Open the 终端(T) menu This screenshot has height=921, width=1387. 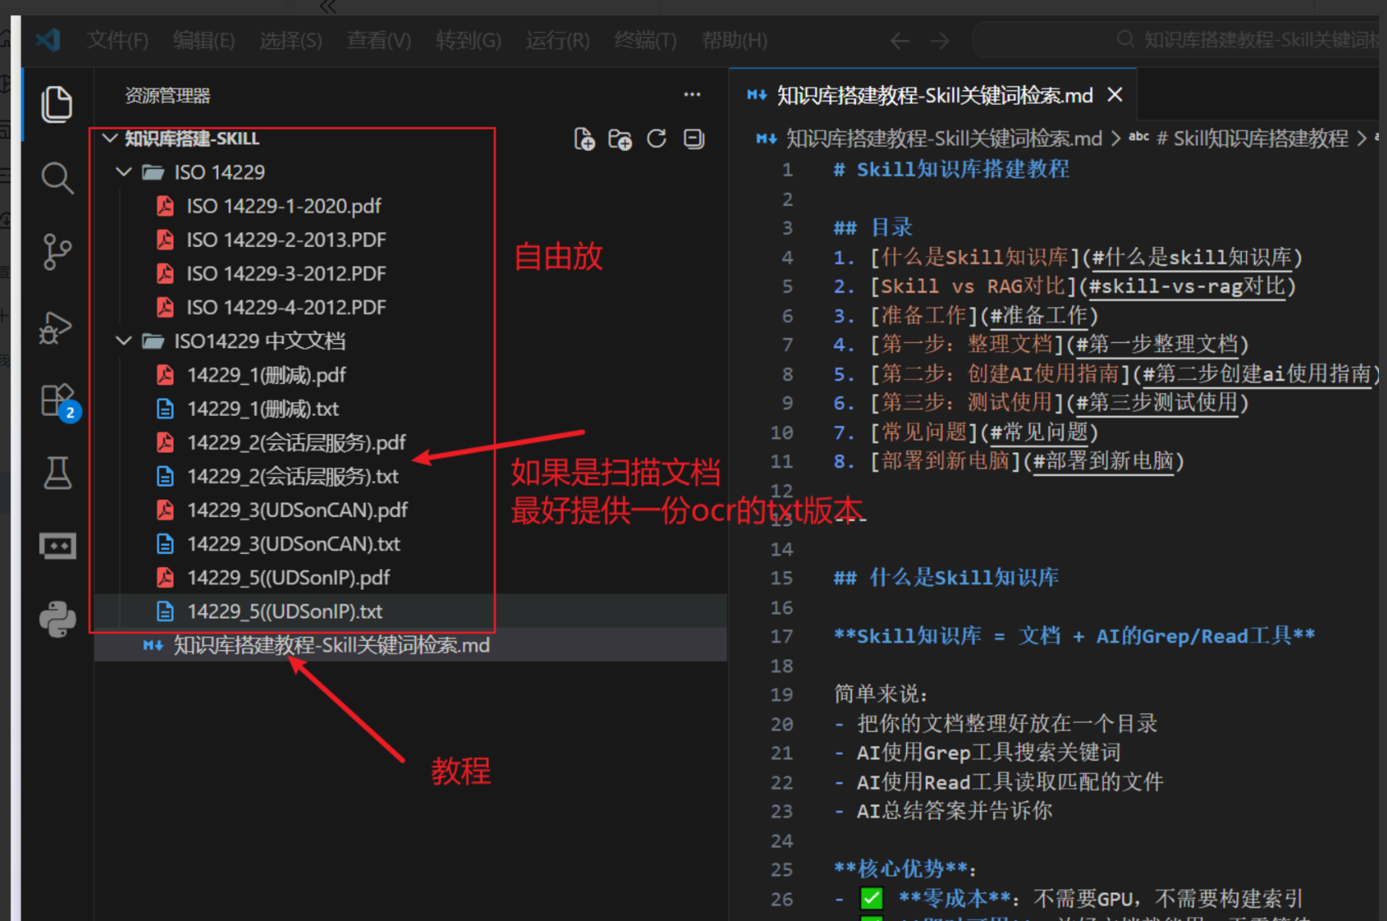tap(645, 40)
